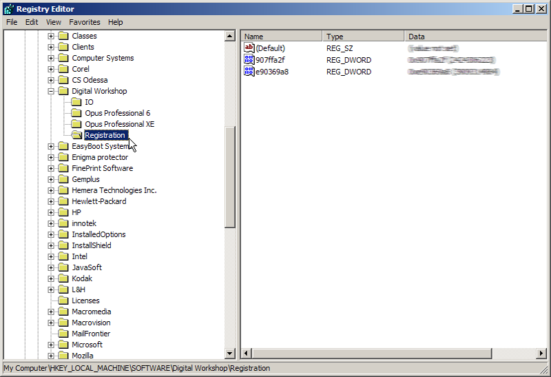Expand the Corel key
The height and width of the screenshot is (377, 551).
51,69
